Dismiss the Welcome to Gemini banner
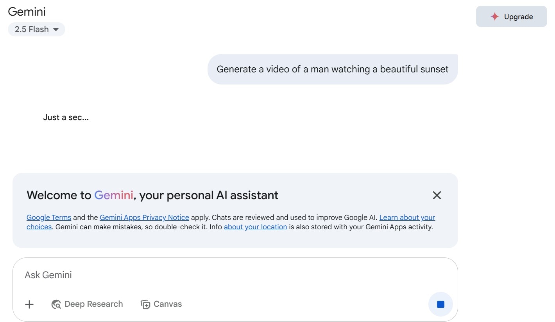555x322 pixels. (x=437, y=195)
